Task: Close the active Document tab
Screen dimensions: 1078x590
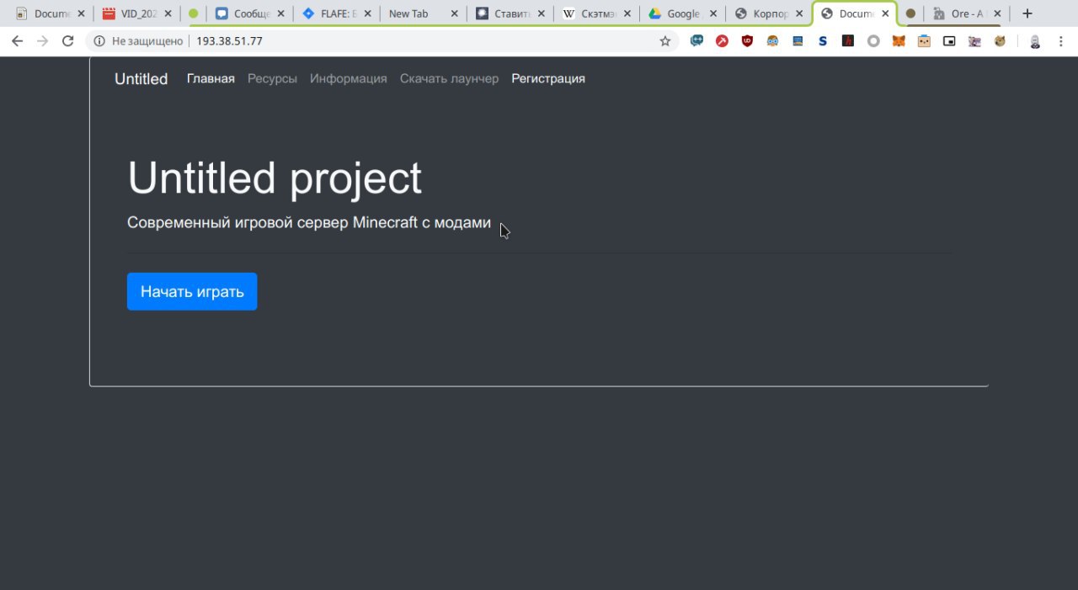Action: click(x=885, y=13)
